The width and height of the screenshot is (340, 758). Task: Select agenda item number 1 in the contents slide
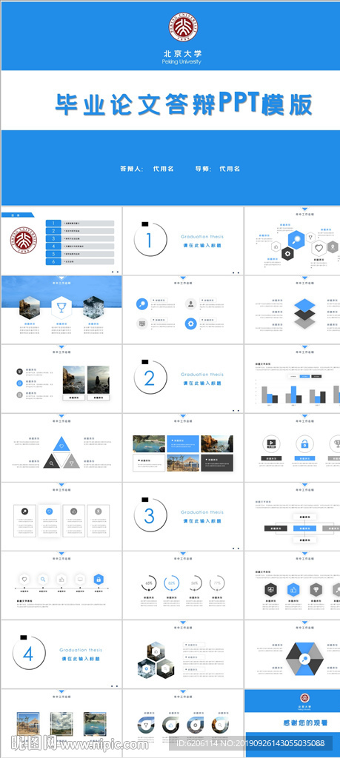[x=80, y=224]
